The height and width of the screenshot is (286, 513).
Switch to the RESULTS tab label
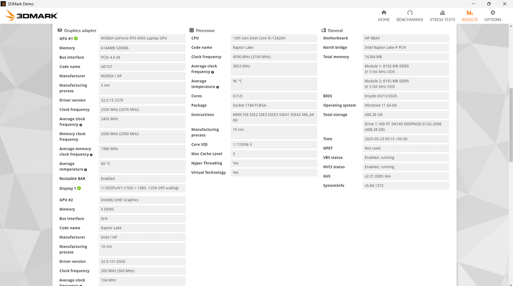[469, 19]
